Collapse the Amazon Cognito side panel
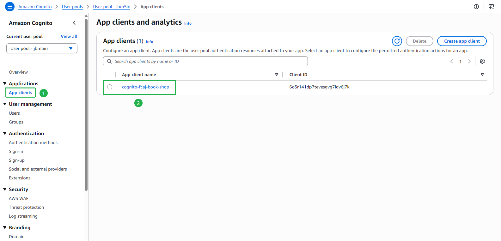The image size is (501, 241). pos(74,23)
